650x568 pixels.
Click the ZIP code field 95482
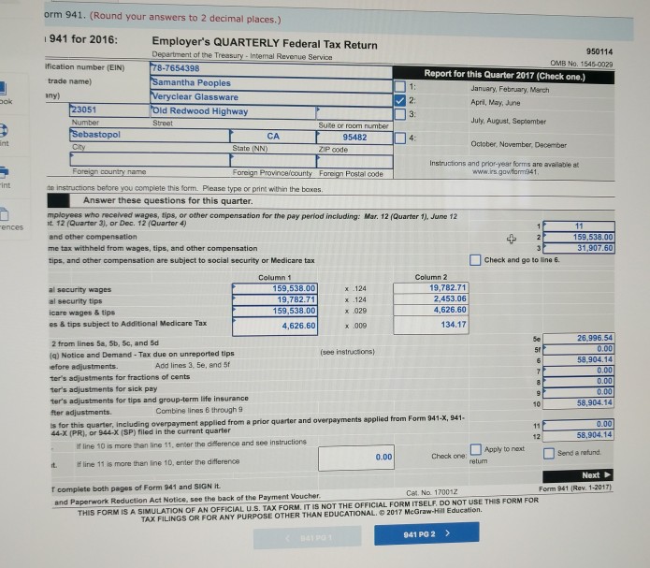pos(354,138)
